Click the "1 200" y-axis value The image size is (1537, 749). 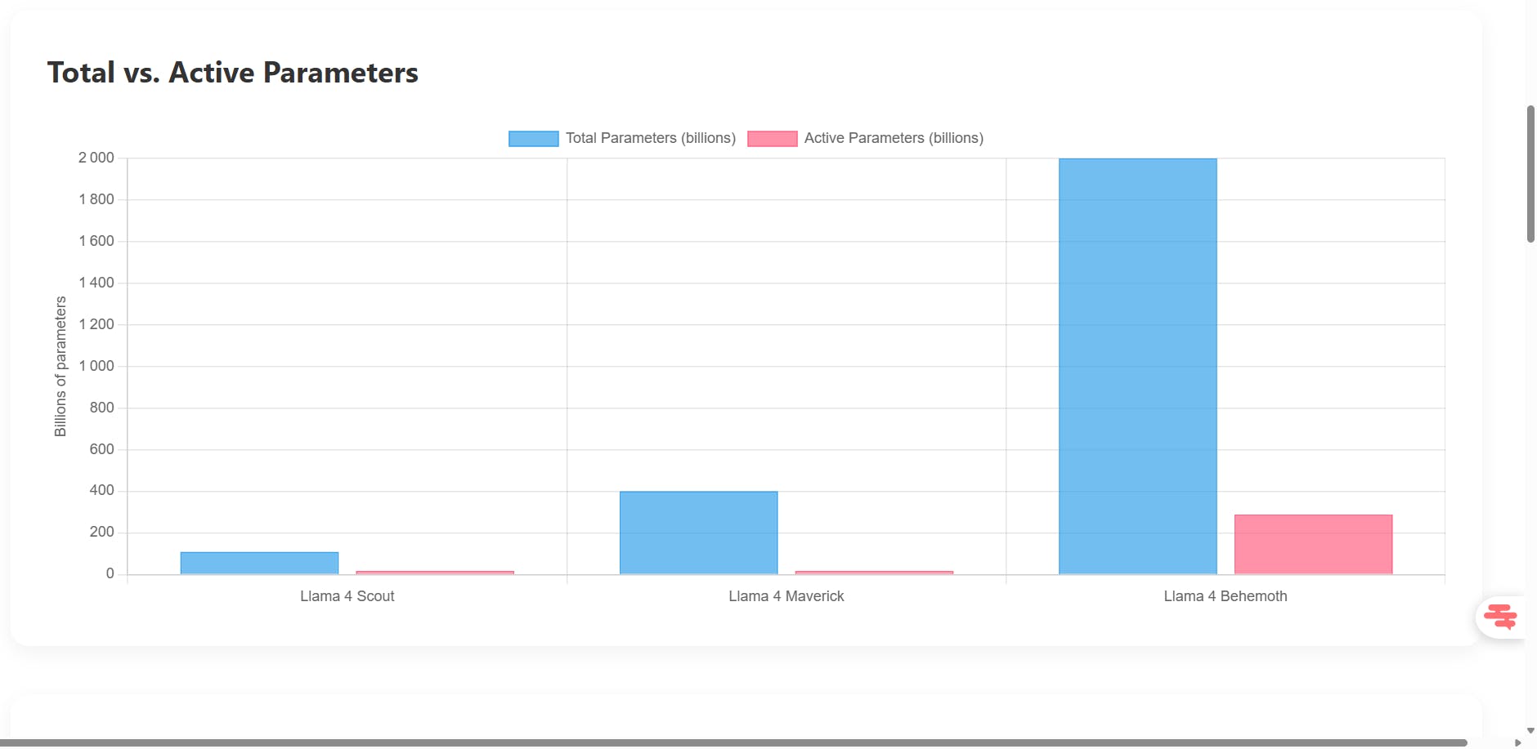tap(96, 324)
